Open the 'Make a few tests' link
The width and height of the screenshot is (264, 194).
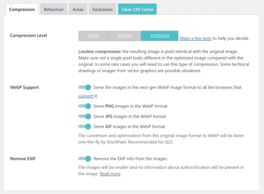click(x=196, y=39)
